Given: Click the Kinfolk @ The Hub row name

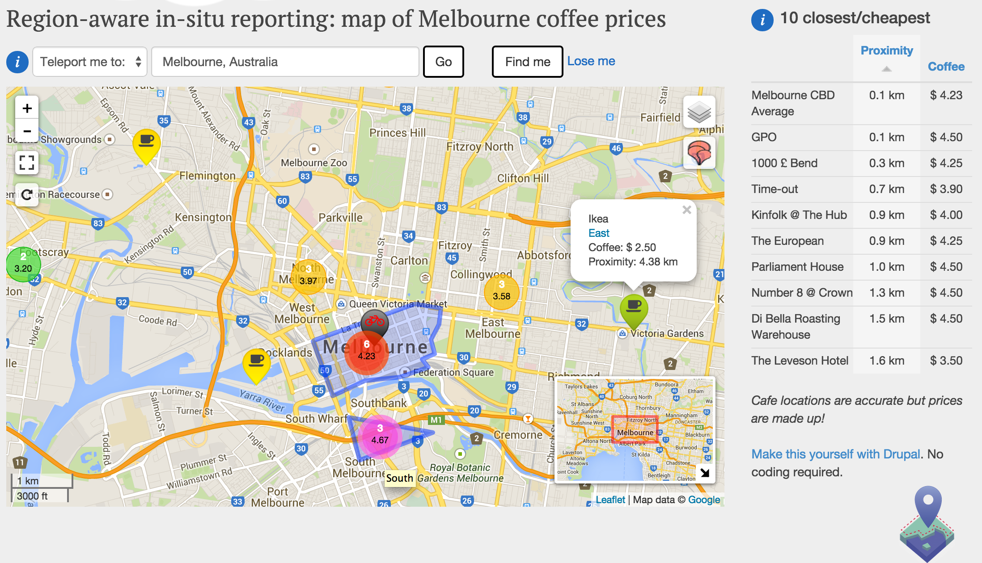Looking at the screenshot, I should (799, 215).
